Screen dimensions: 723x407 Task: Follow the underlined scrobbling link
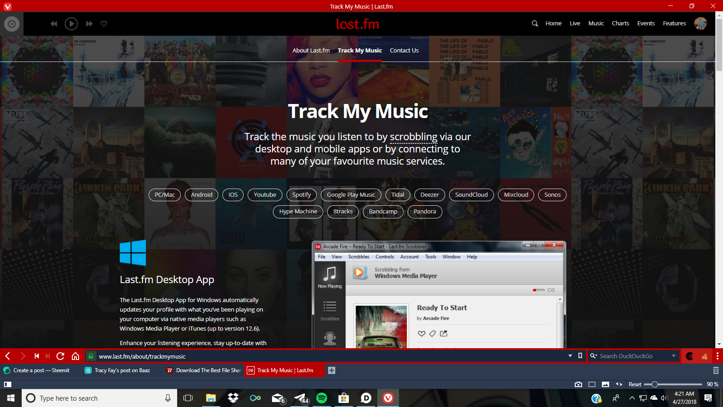tap(413, 137)
